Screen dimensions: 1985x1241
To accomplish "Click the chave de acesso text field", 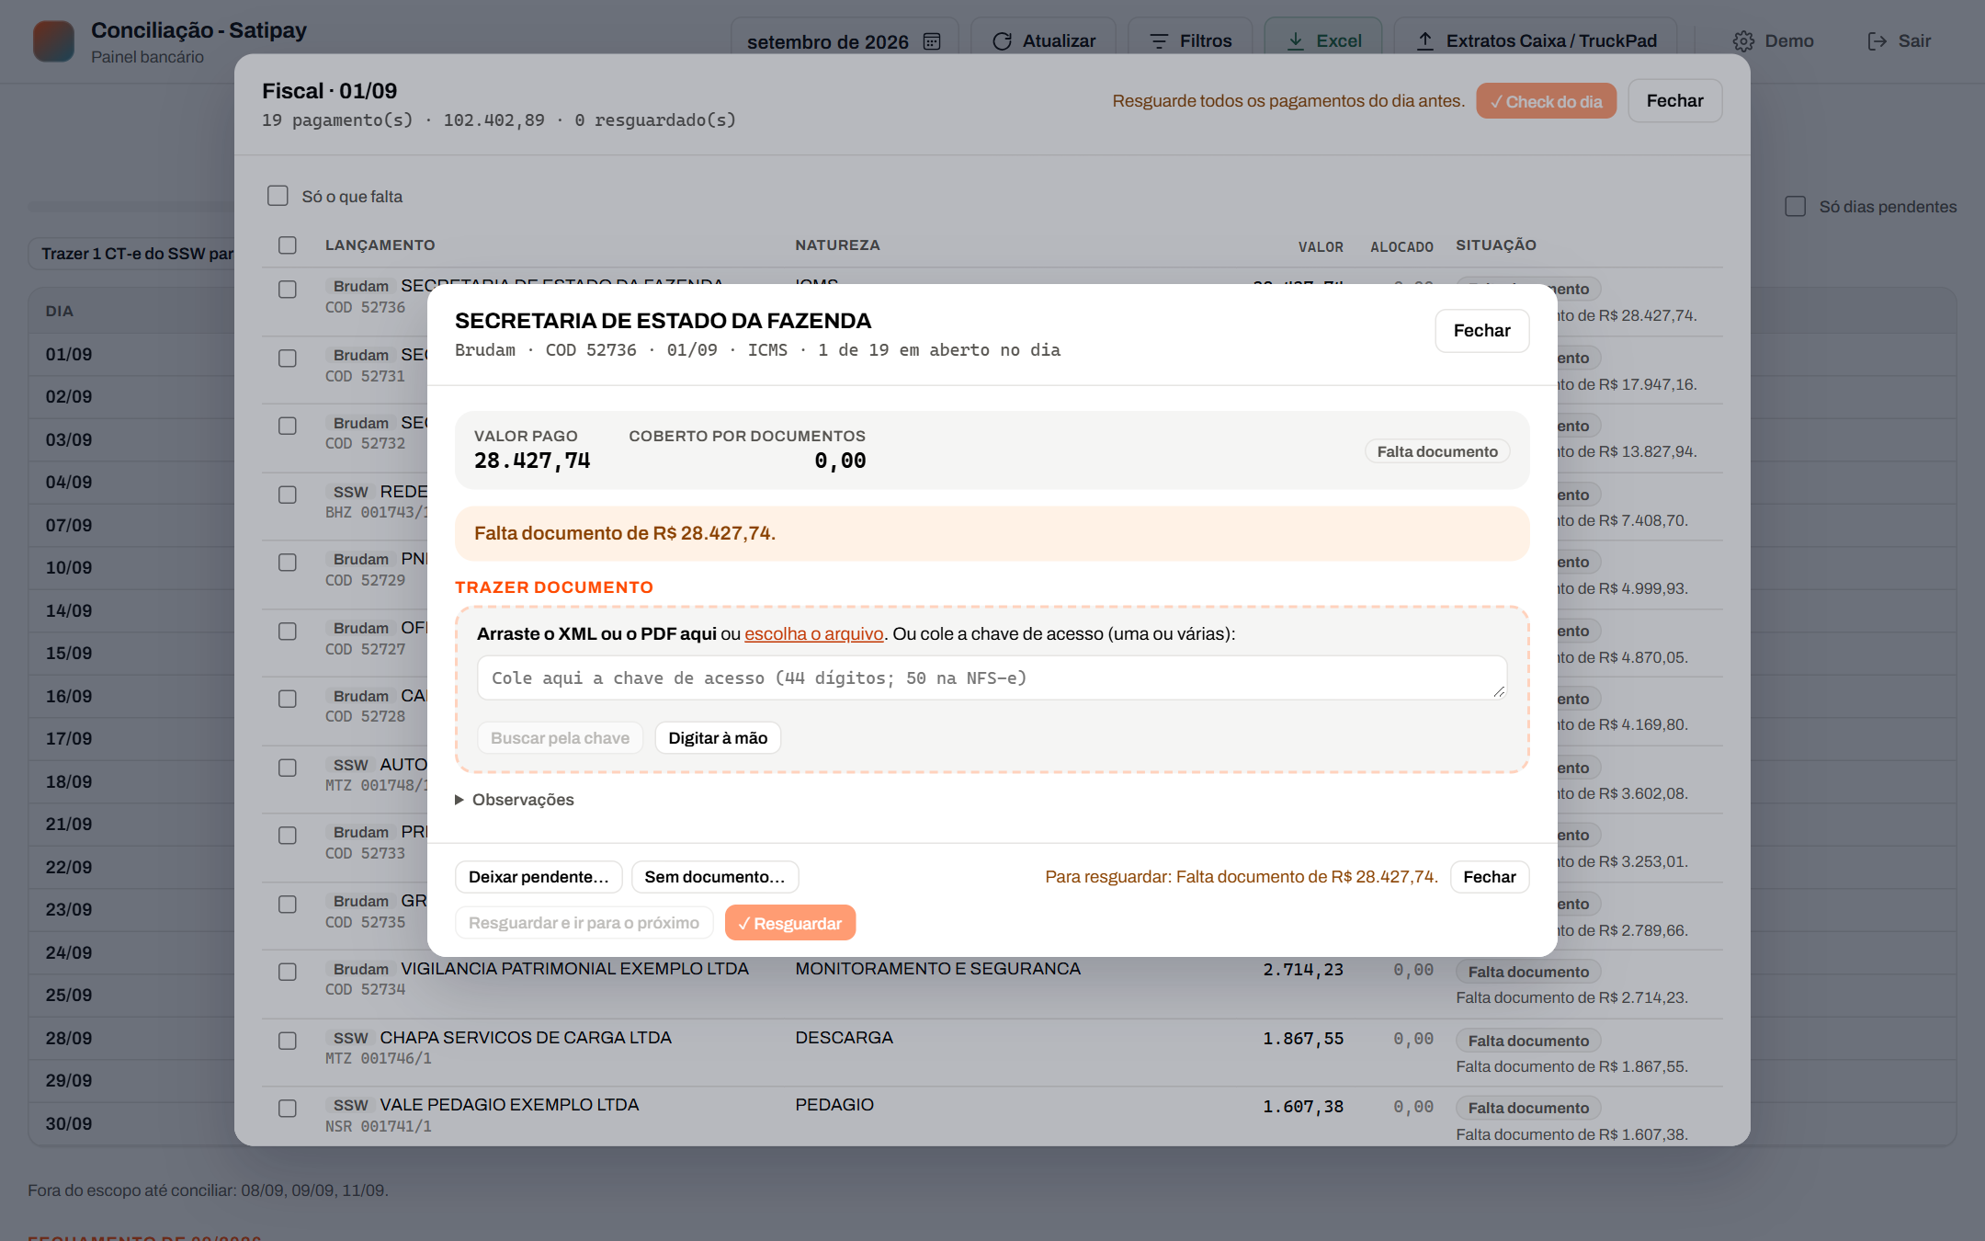I will pyautogui.click(x=992, y=678).
